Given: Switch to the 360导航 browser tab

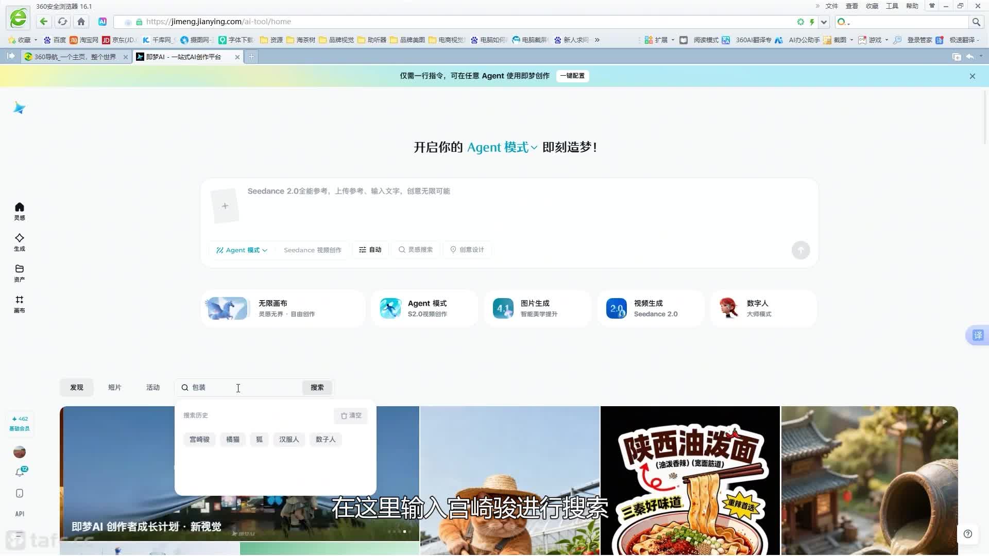Looking at the screenshot, I should coord(75,57).
